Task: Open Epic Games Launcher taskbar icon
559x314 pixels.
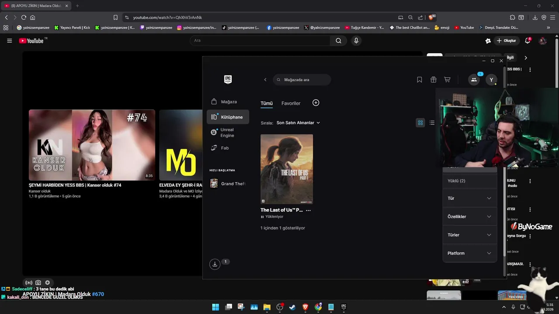Action: (344, 307)
